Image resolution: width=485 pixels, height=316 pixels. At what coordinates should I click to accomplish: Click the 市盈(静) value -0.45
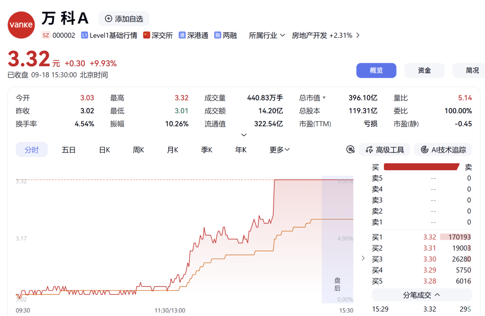(463, 124)
